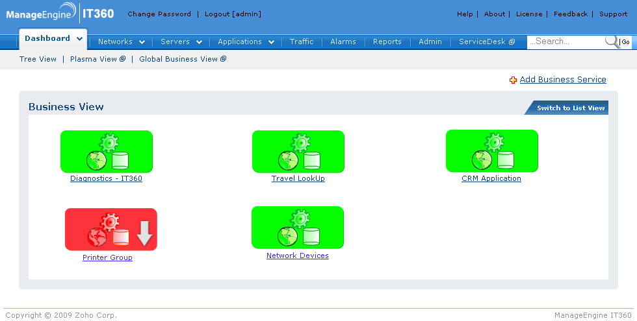Screen dimensions: 637x321
Task: Click the CRM Application text link
Action: [491, 178]
